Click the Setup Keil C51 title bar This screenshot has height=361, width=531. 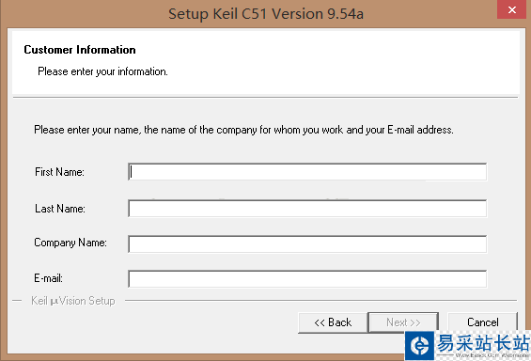click(265, 14)
